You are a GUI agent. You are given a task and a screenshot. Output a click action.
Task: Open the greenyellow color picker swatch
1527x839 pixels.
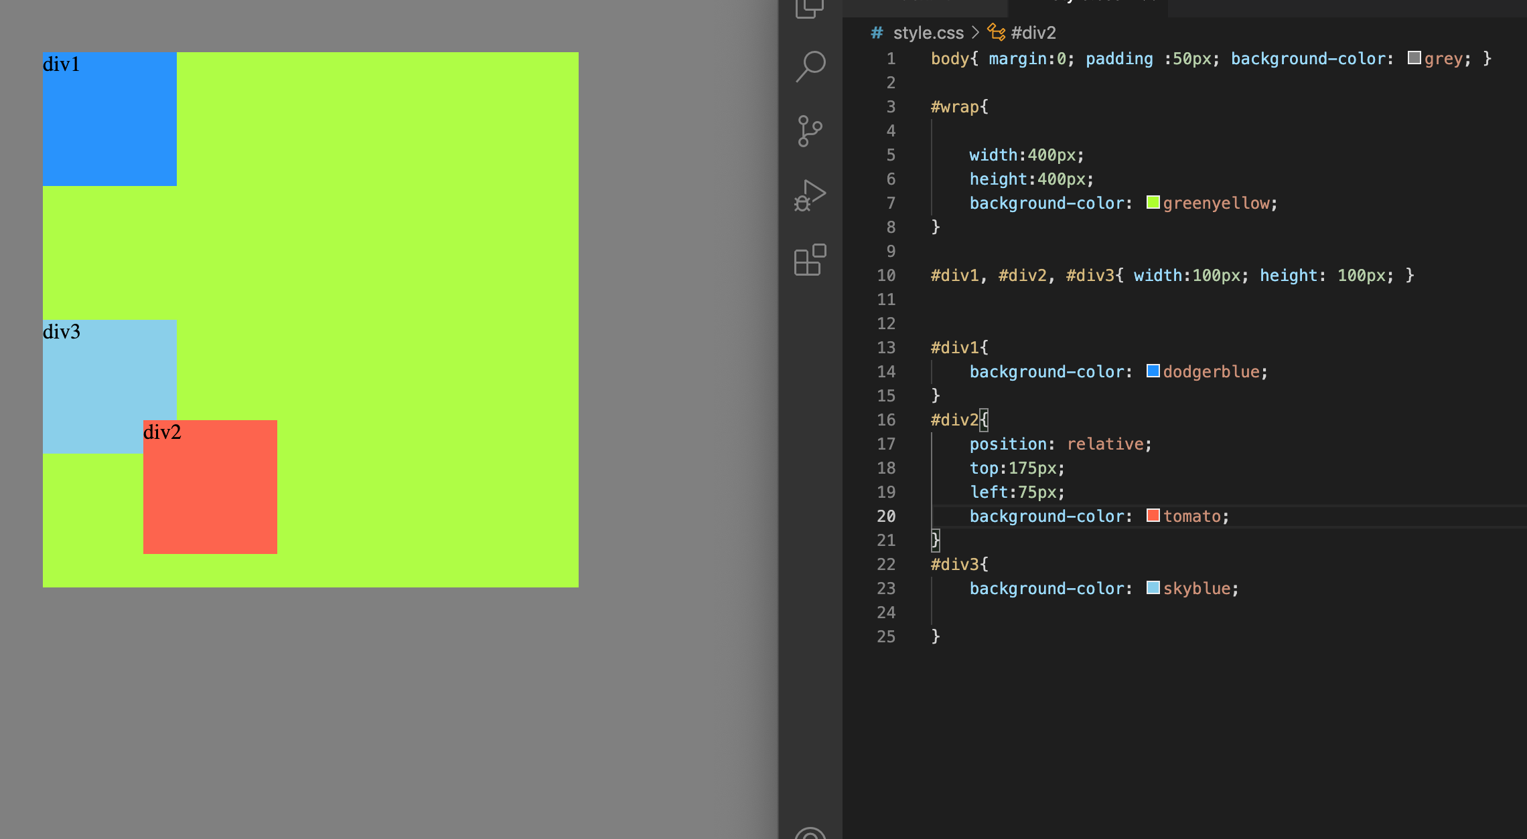[1153, 202]
